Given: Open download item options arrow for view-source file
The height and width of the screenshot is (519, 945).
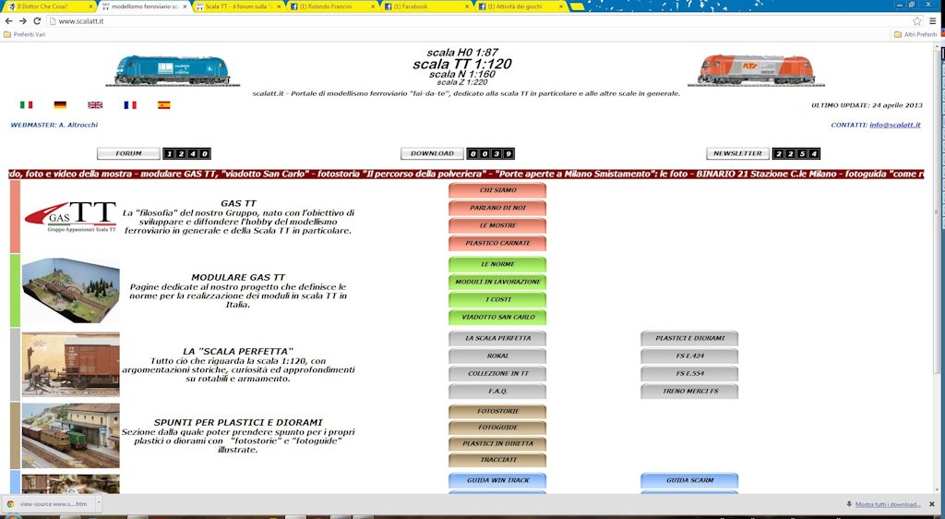Looking at the screenshot, I should [x=98, y=502].
